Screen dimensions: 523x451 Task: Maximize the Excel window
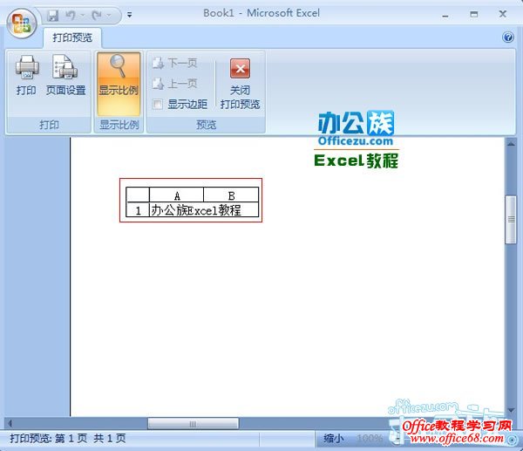[x=474, y=14]
